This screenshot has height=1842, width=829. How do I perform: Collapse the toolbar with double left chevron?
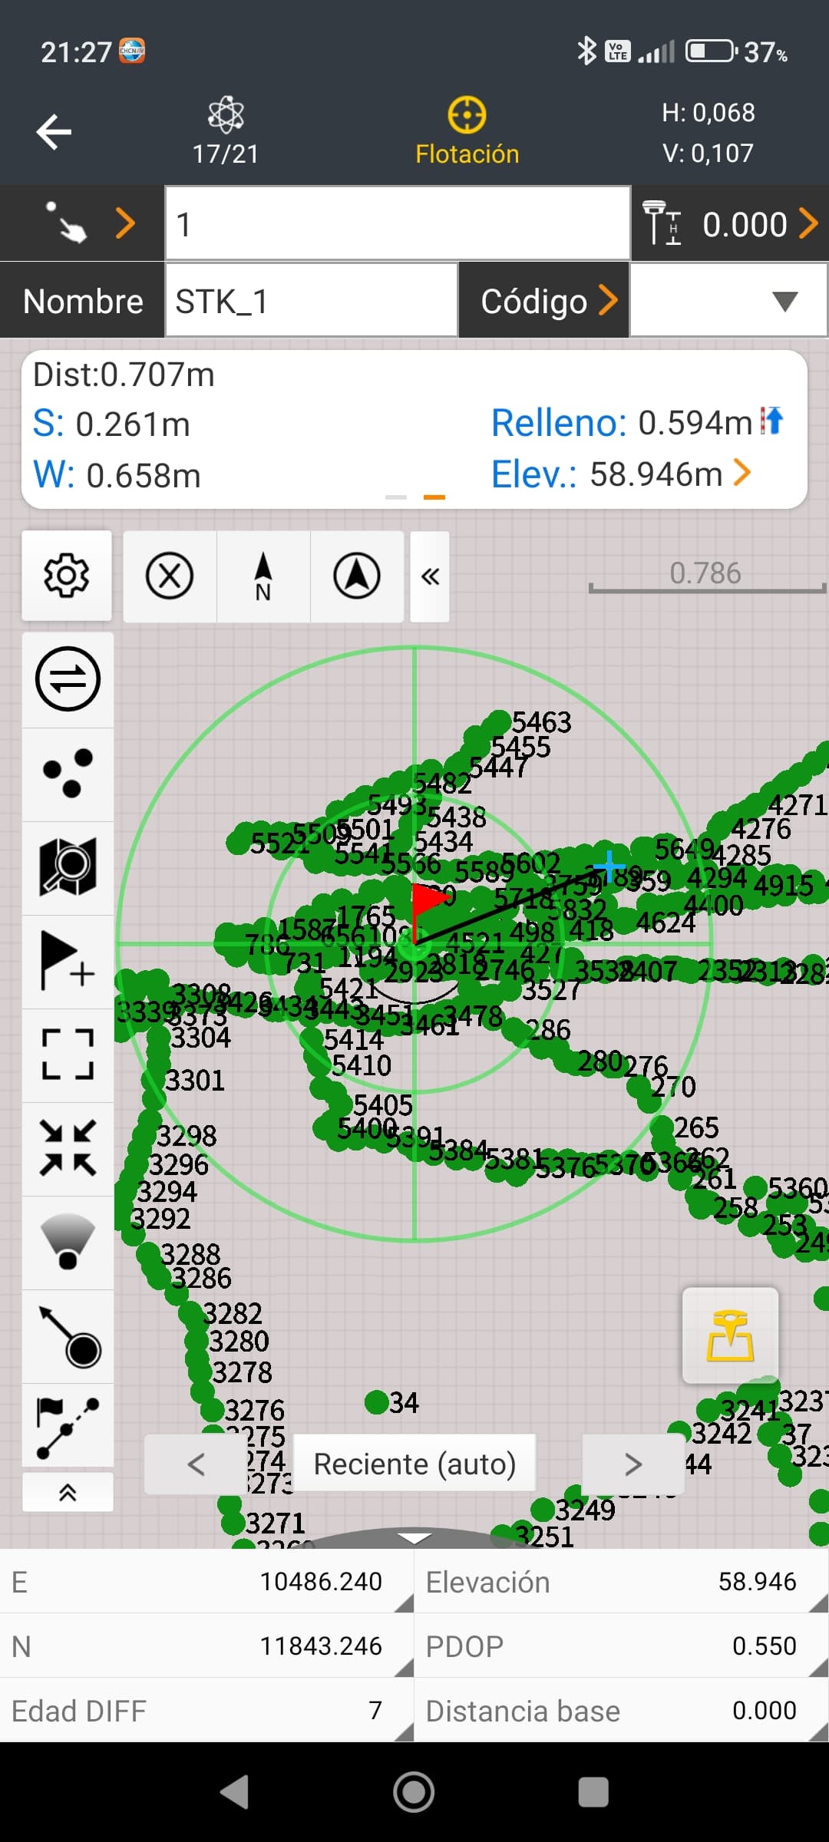click(430, 576)
